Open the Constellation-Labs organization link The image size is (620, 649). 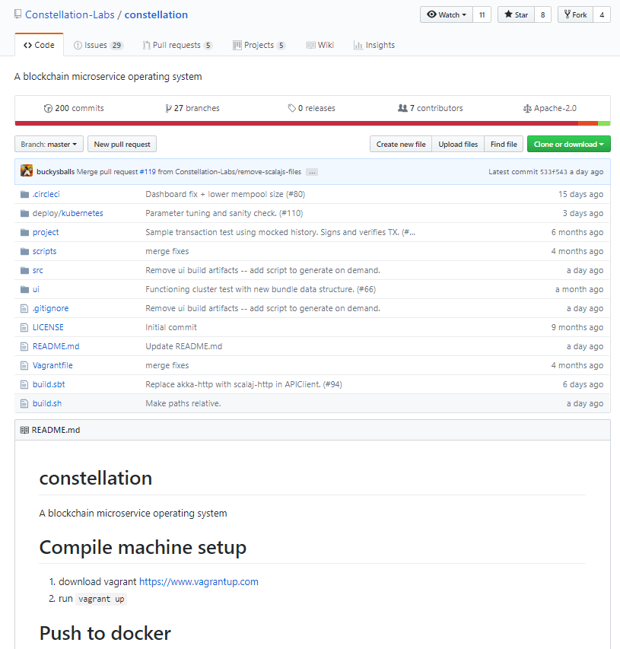69,15
